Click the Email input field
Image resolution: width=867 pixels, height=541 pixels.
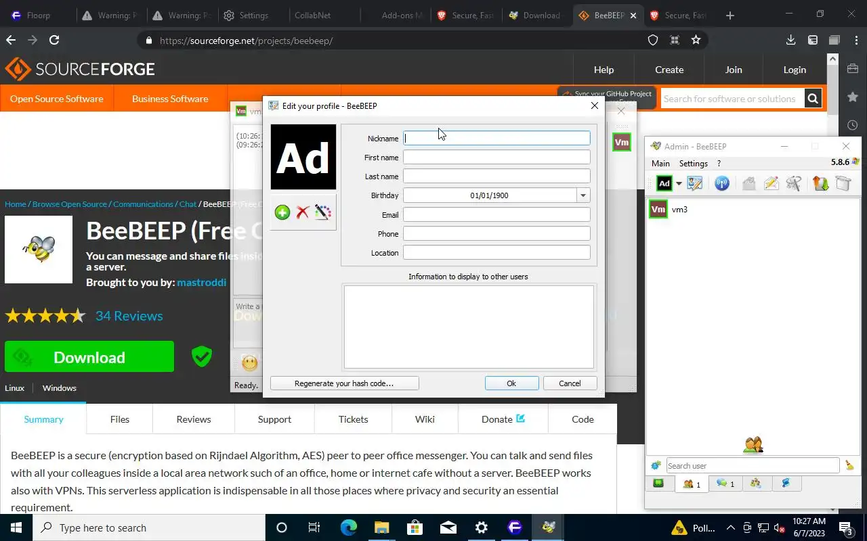[x=496, y=214]
